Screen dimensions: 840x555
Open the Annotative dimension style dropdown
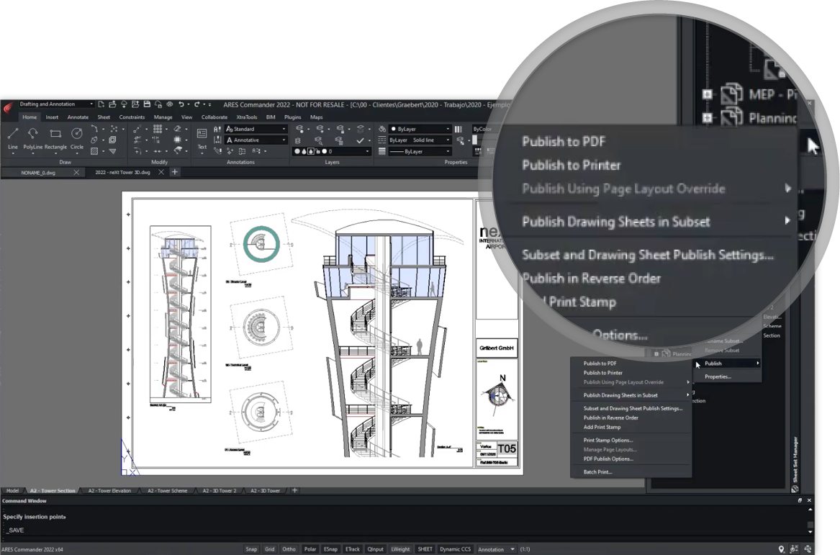(257, 140)
